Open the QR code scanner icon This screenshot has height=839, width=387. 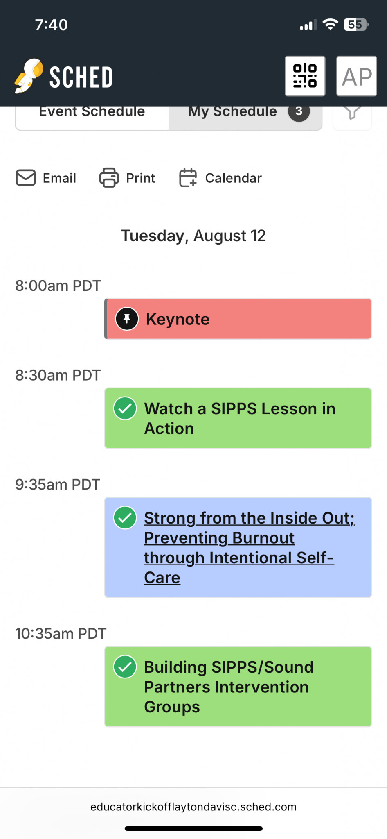(305, 76)
